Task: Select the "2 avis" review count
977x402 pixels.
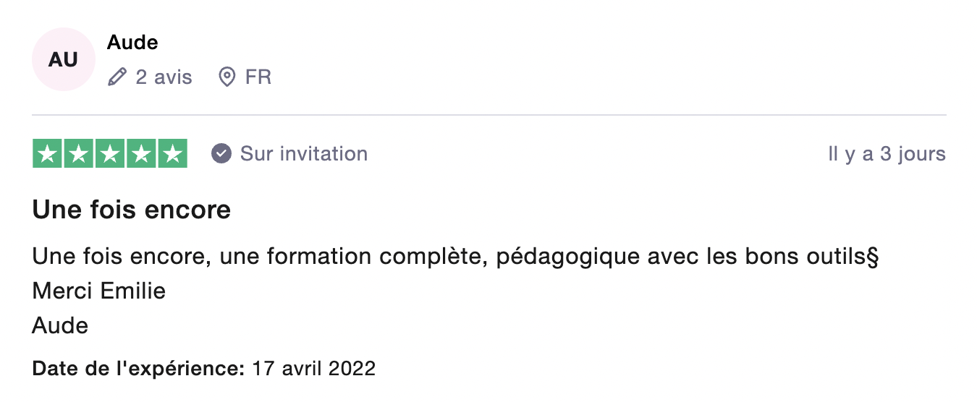Action: (164, 77)
